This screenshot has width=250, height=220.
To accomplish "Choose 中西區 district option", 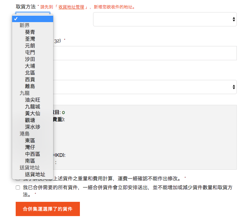I will [32, 154].
